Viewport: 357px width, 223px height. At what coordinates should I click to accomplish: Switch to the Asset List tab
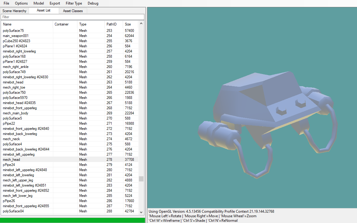[x=44, y=10]
